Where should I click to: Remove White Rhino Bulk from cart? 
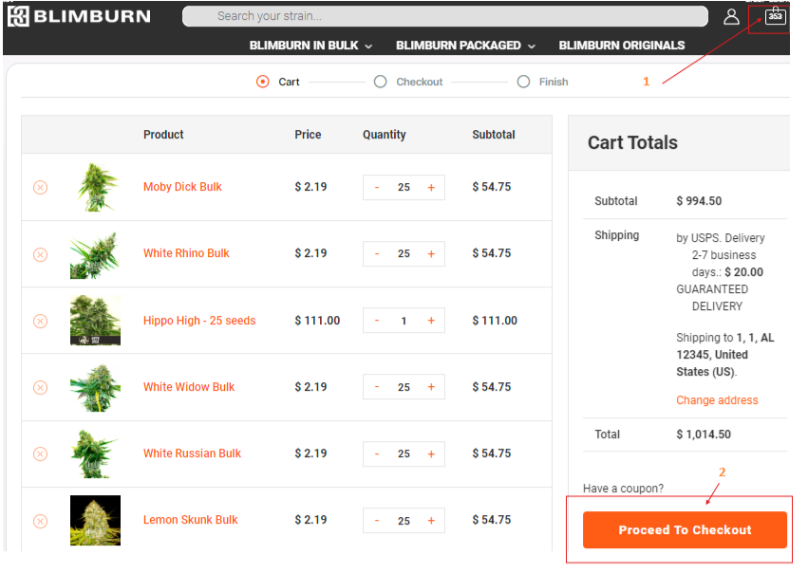click(40, 254)
